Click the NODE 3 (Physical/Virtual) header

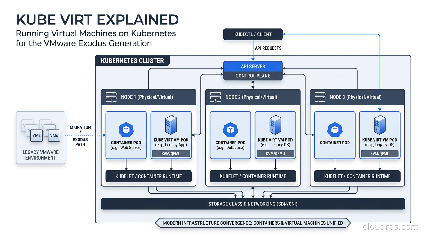(x=357, y=97)
